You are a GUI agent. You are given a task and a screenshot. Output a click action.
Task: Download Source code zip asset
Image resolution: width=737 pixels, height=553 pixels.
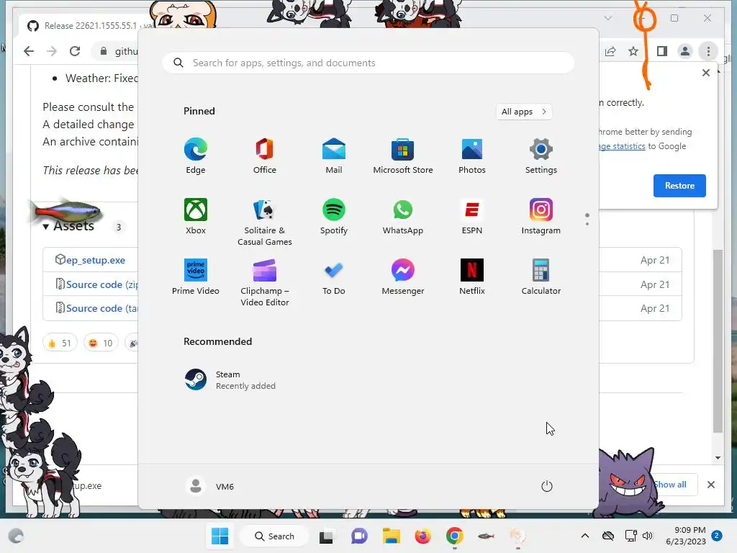pos(102,284)
